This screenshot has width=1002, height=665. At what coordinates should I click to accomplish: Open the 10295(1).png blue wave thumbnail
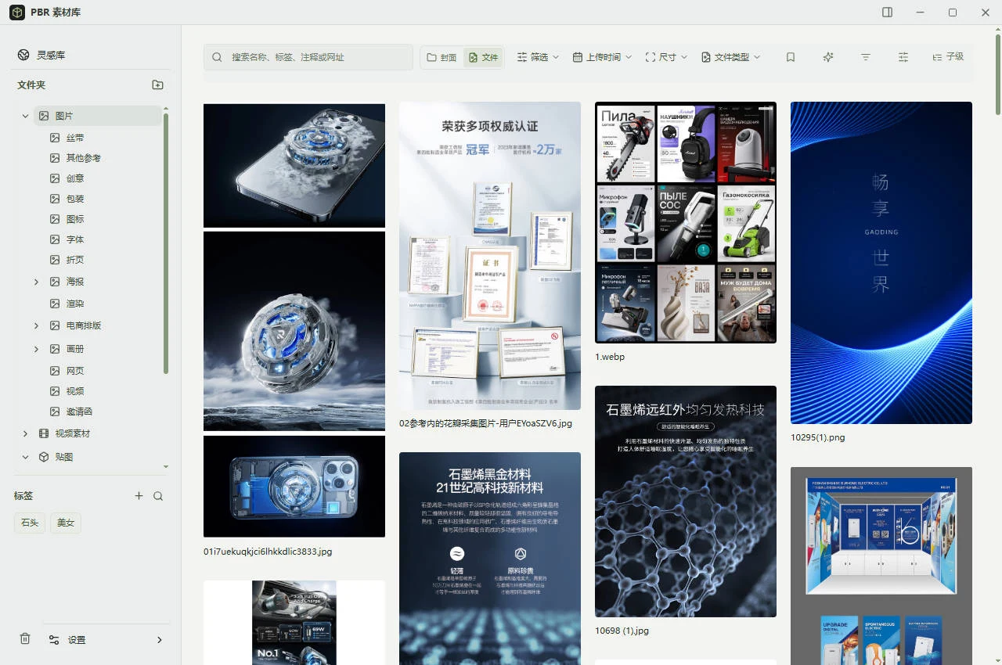coord(881,263)
